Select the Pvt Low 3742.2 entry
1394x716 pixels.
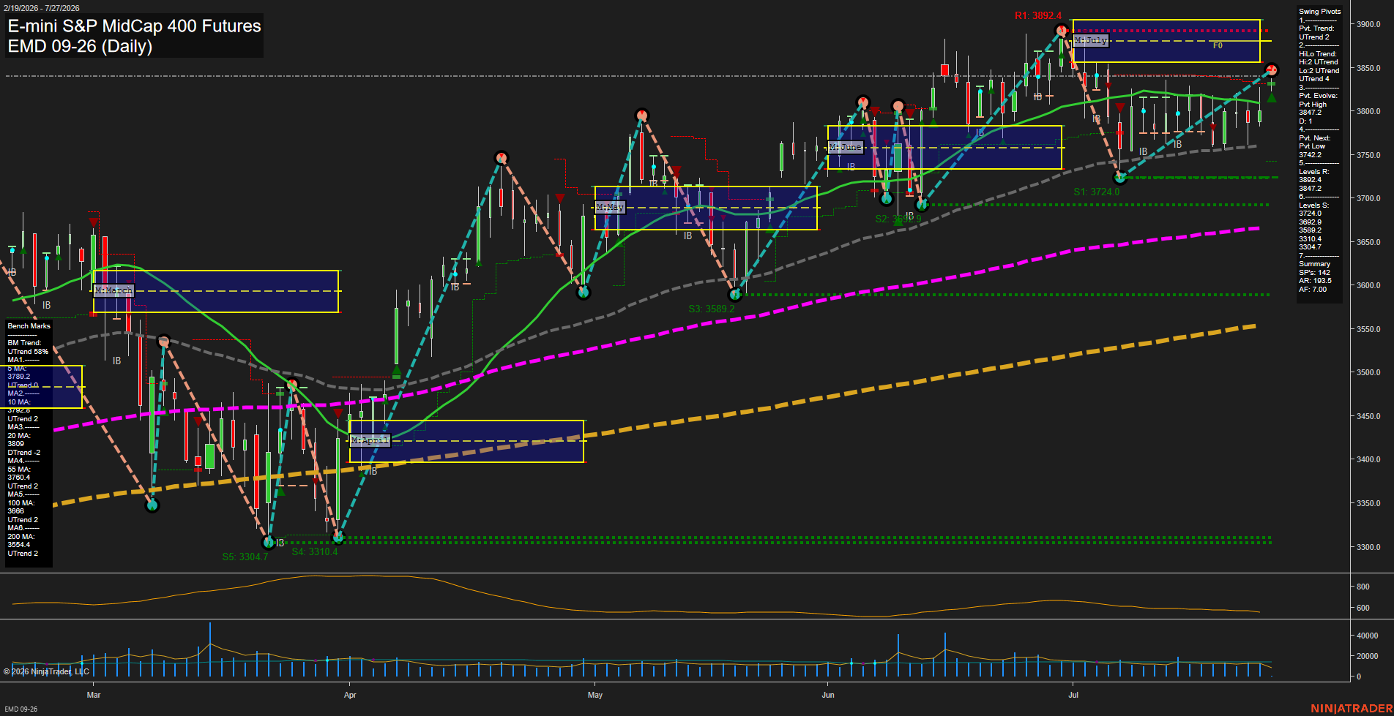point(1311,151)
